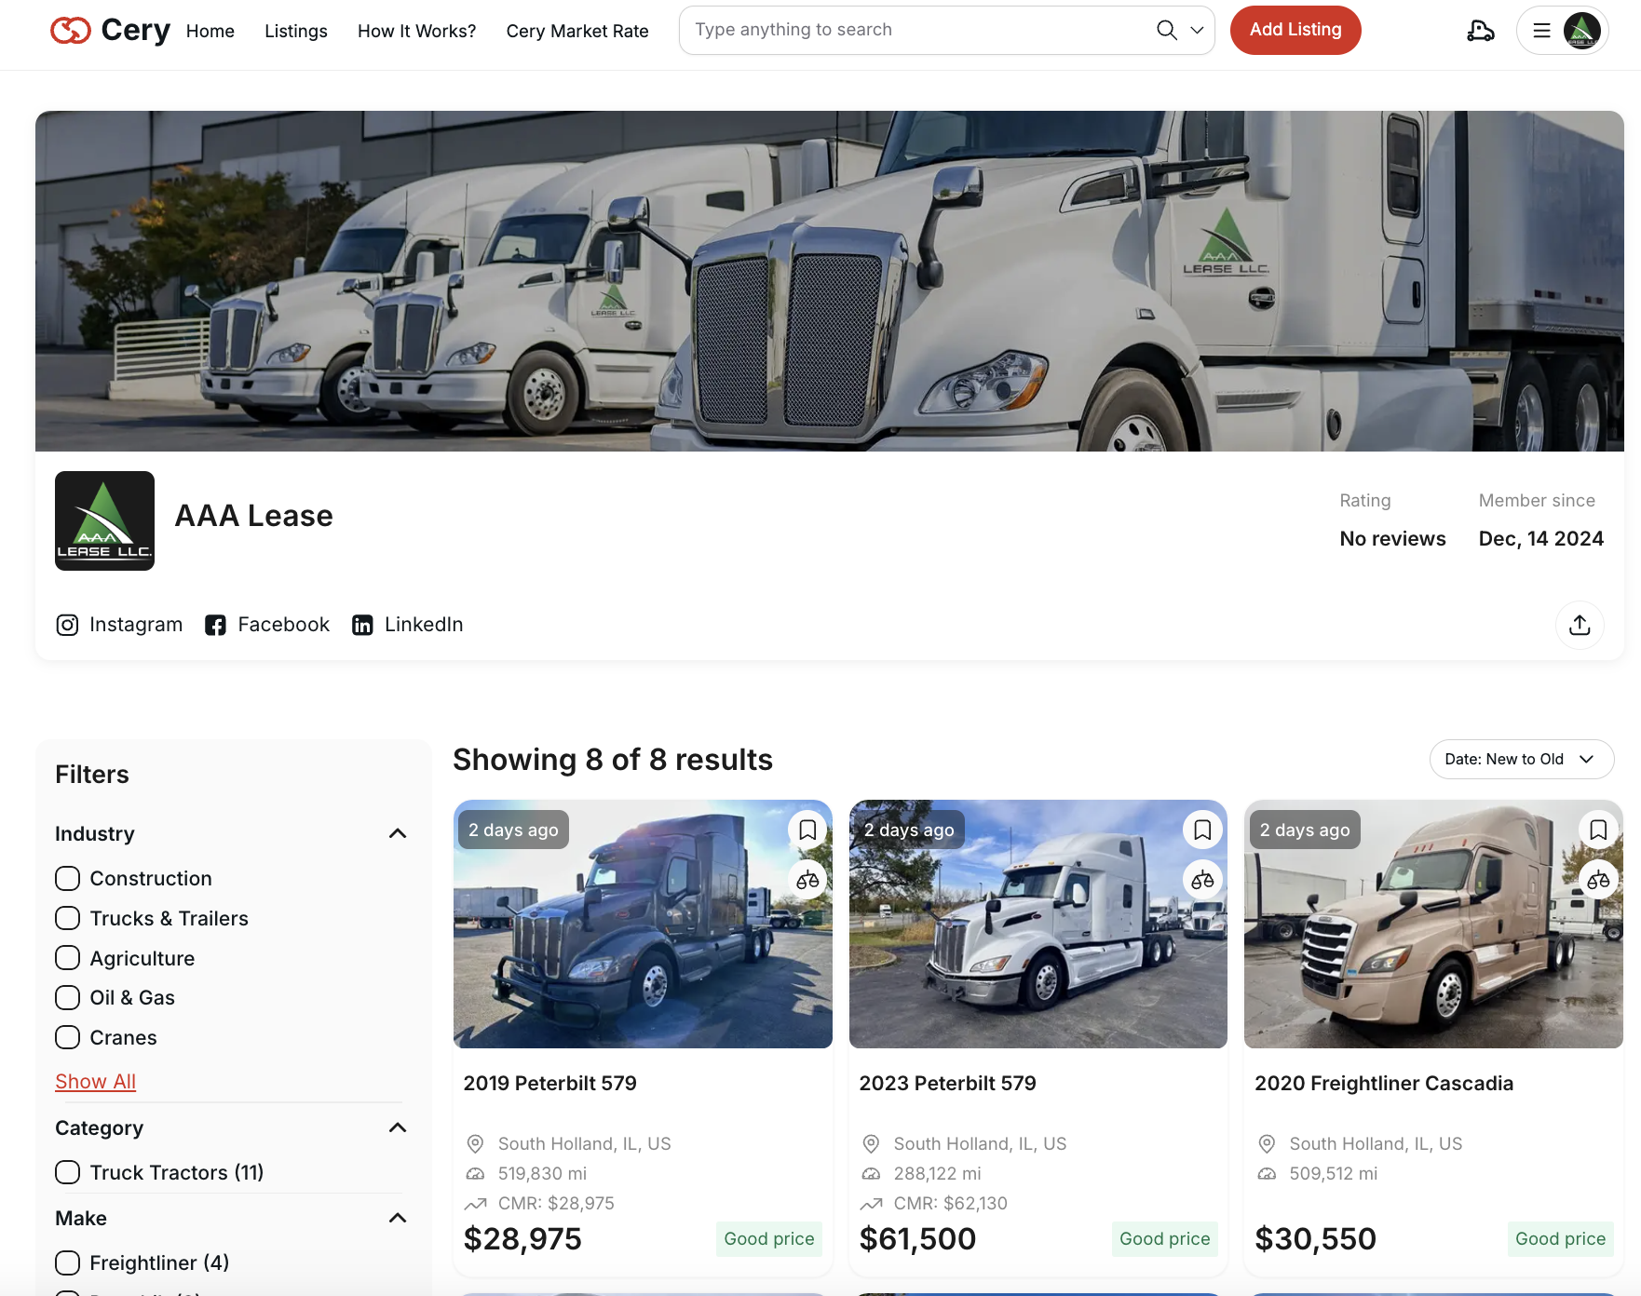Collapse the Industry filter section

(398, 834)
